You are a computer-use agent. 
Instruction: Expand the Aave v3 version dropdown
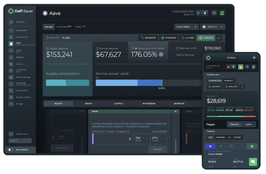tap(213, 27)
